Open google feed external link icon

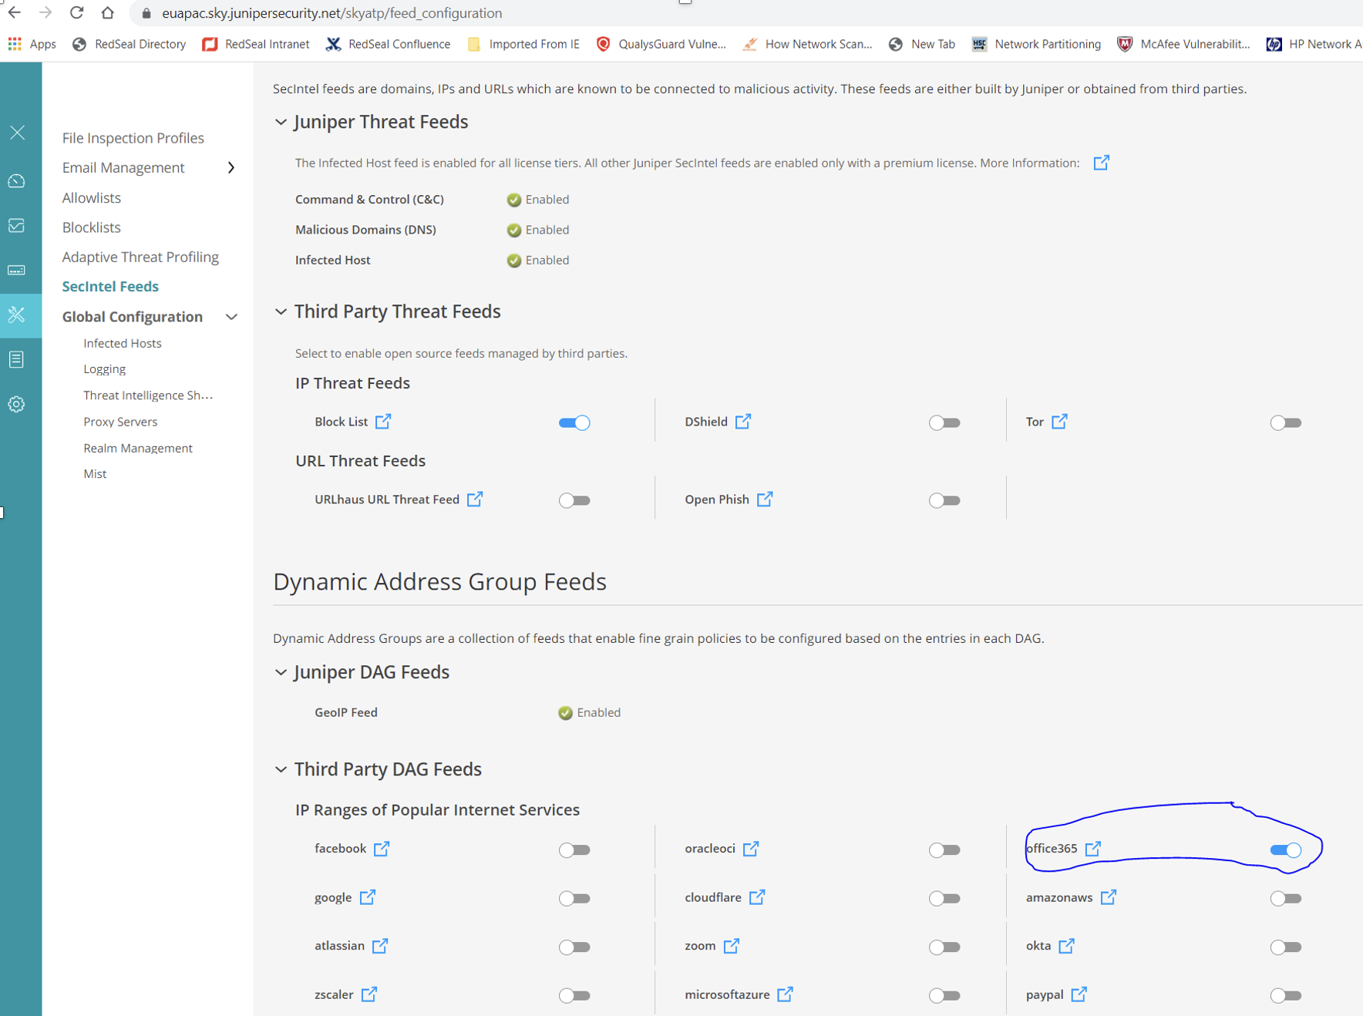point(368,897)
